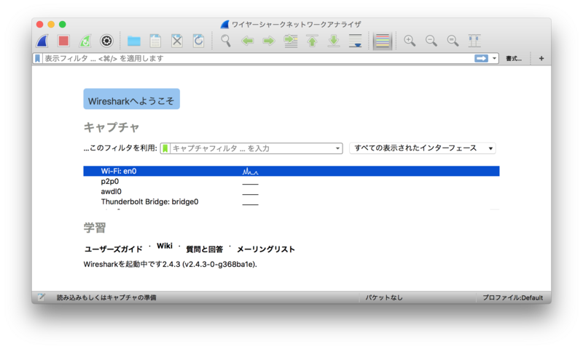583x349 pixels.
Task: Click the Wiresharkへようこそ banner
Action: pos(131,99)
